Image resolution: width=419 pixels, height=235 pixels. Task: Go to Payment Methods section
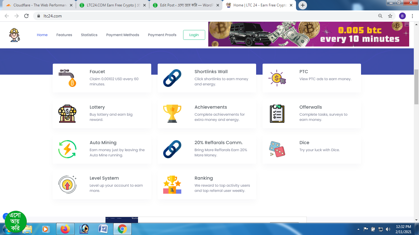[x=123, y=35]
